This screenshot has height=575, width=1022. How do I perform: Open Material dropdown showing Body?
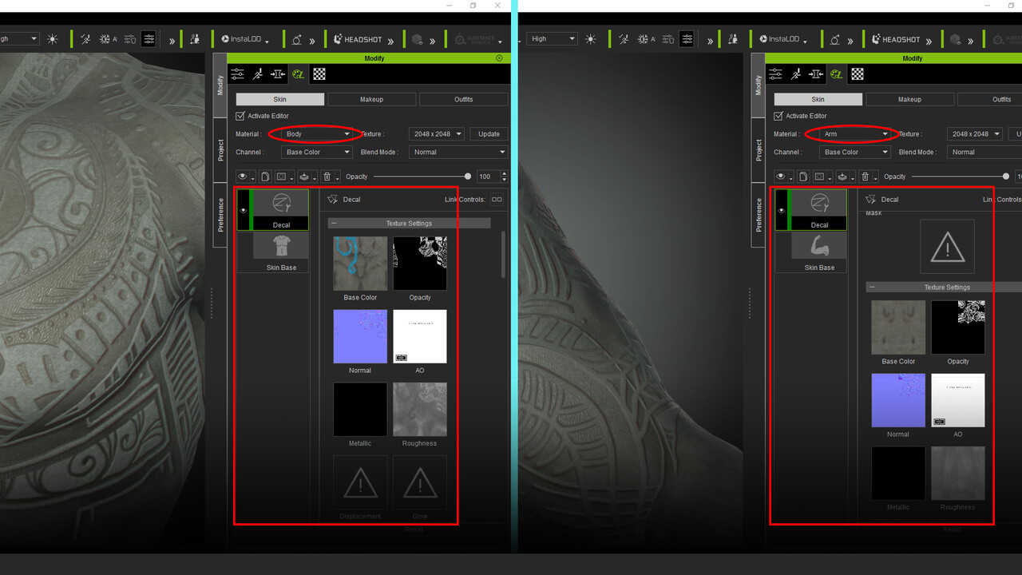coord(317,134)
